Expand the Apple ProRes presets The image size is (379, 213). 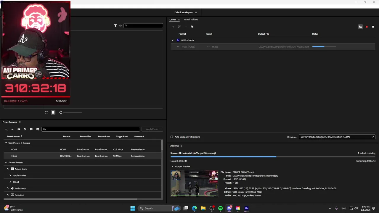(x=10, y=175)
